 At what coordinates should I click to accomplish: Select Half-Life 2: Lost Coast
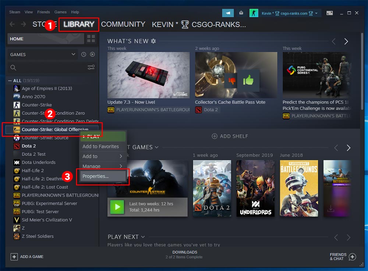point(45,187)
